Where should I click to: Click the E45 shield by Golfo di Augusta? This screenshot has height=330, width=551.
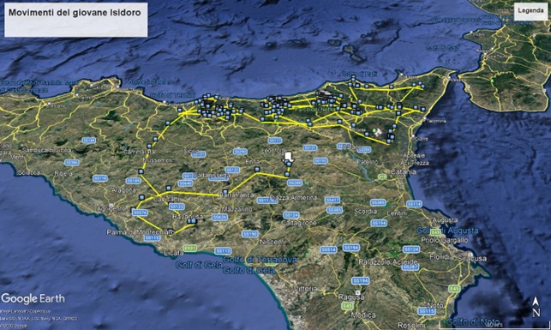tap(435, 232)
